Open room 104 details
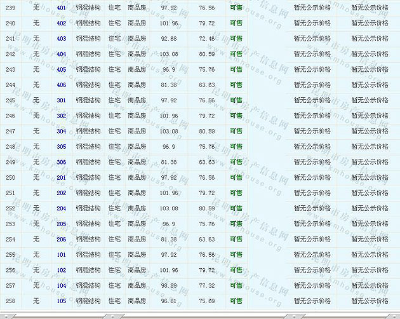 point(61,285)
